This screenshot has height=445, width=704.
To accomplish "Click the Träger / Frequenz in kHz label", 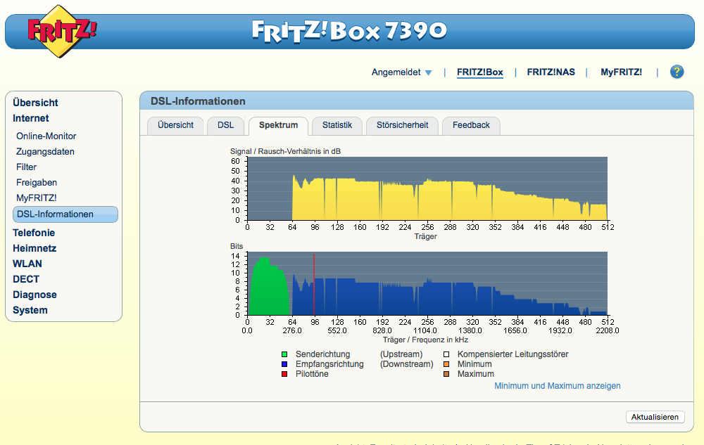I will (x=425, y=340).
